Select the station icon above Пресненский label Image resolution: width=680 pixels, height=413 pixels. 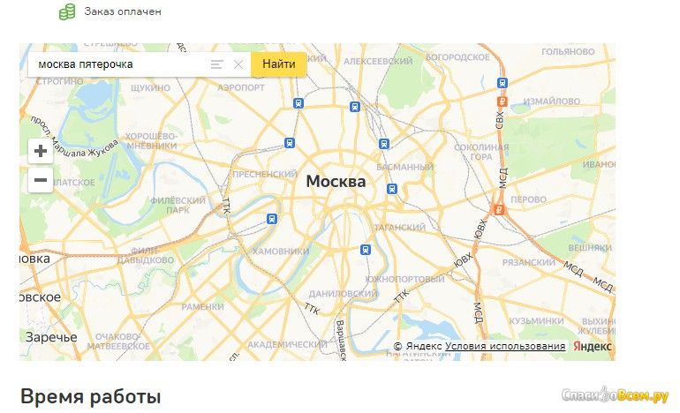[290, 143]
